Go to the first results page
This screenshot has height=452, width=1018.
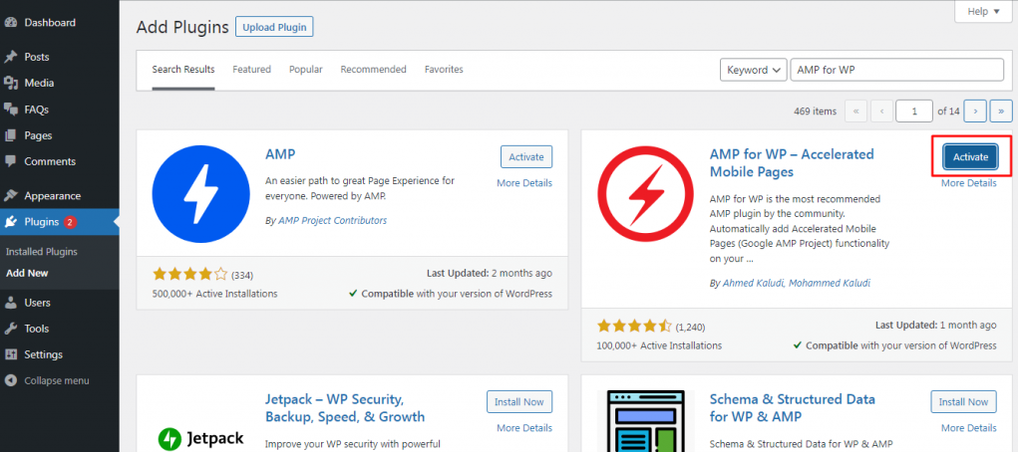point(855,111)
